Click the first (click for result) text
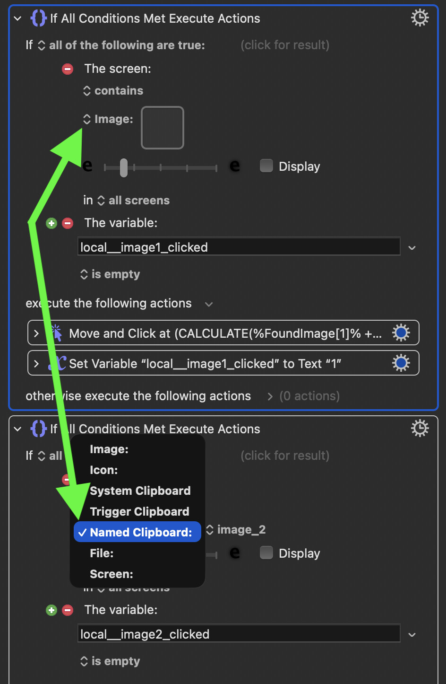 coord(285,45)
